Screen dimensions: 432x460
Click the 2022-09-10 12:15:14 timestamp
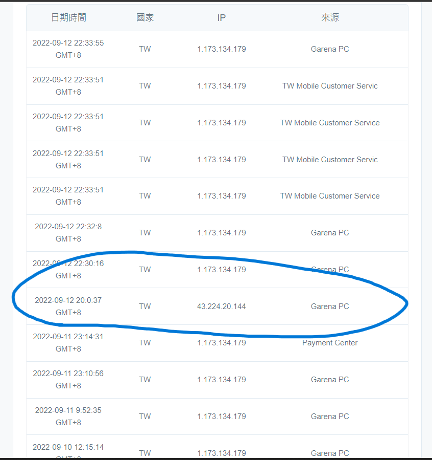(68, 447)
